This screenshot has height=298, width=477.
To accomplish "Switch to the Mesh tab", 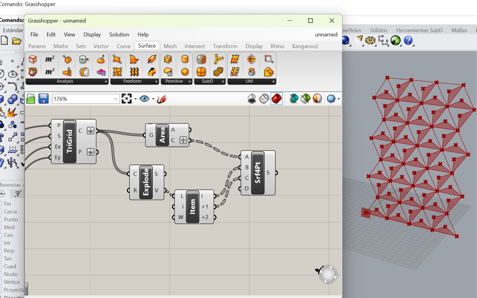I will (x=170, y=46).
